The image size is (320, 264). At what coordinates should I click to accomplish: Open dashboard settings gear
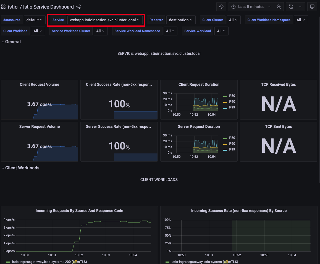(221, 7)
